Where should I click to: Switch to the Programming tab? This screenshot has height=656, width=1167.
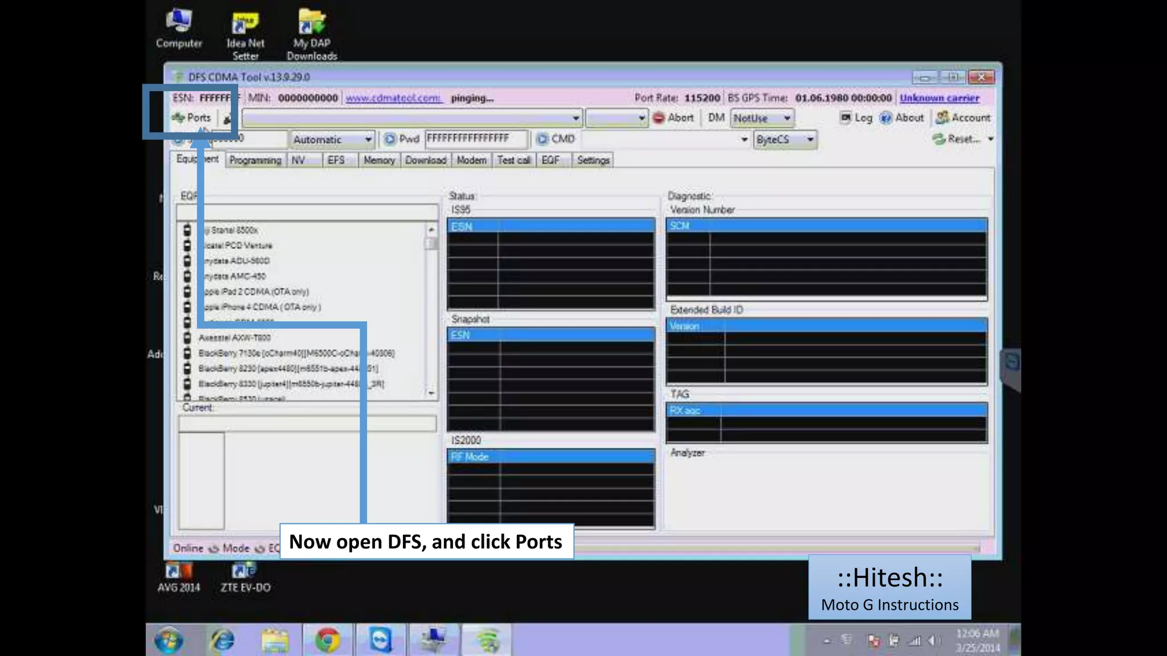point(255,161)
